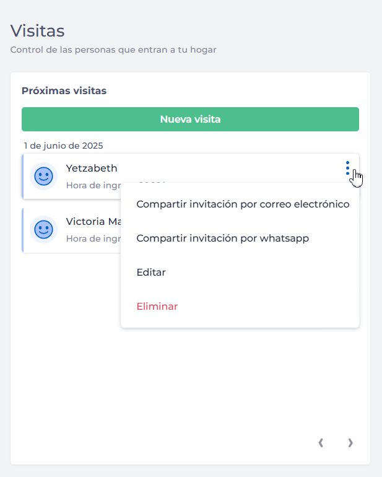
Task: Click the blue left edge of Victoria's card
Action: pos(23,230)
